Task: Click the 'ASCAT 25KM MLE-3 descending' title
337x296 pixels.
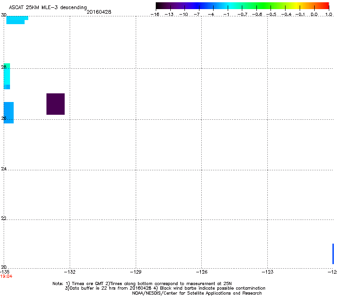Action: (x=48, y=8)
